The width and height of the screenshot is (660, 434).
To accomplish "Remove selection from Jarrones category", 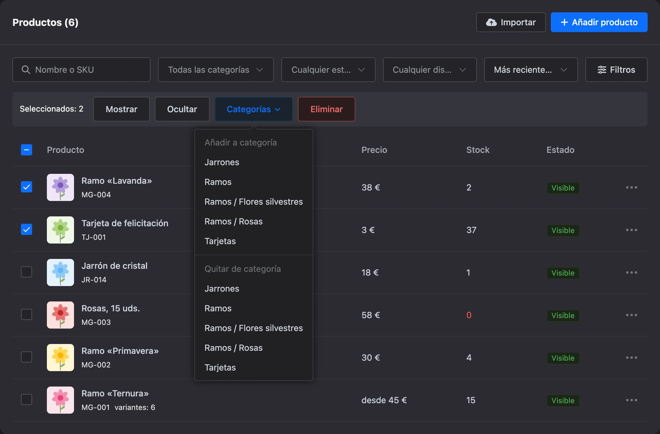I will [254, 289].
